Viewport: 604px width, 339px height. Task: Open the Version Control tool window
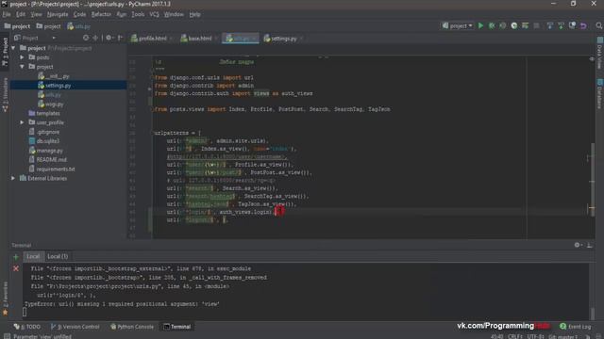click(75, 327)
